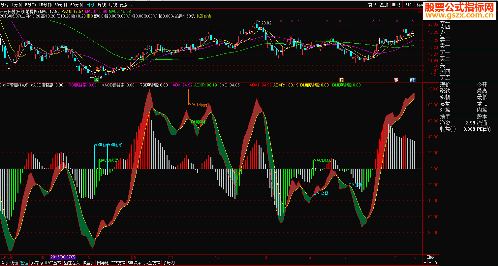Click the 换手 turnover label
This screenshot has height=266, width=498.
[445, 116]
